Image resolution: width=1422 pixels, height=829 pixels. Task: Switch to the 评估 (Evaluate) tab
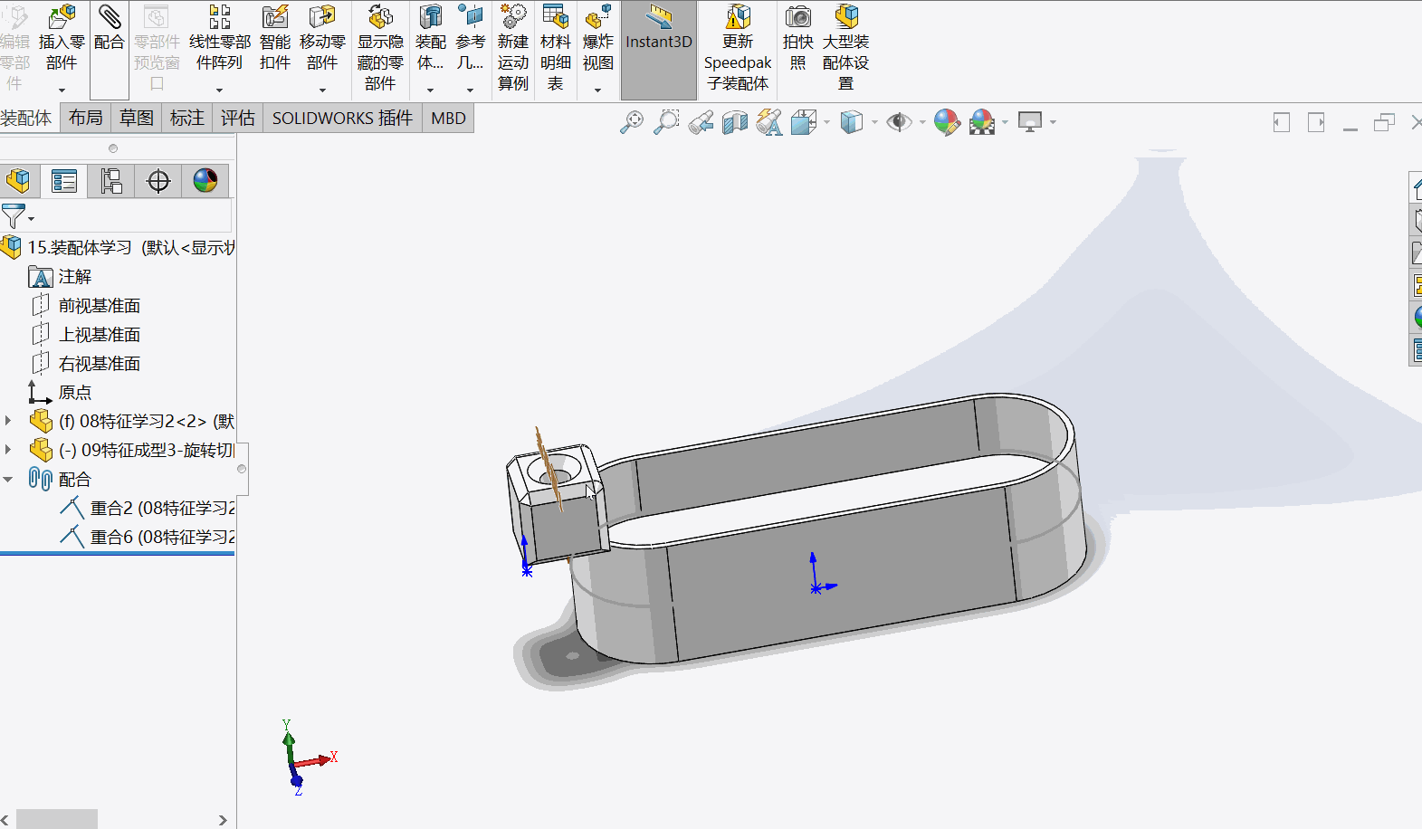click(238, 119)
